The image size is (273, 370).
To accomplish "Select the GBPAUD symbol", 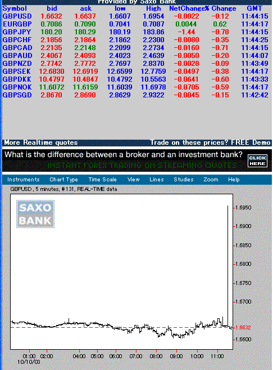I will point(17,56).
